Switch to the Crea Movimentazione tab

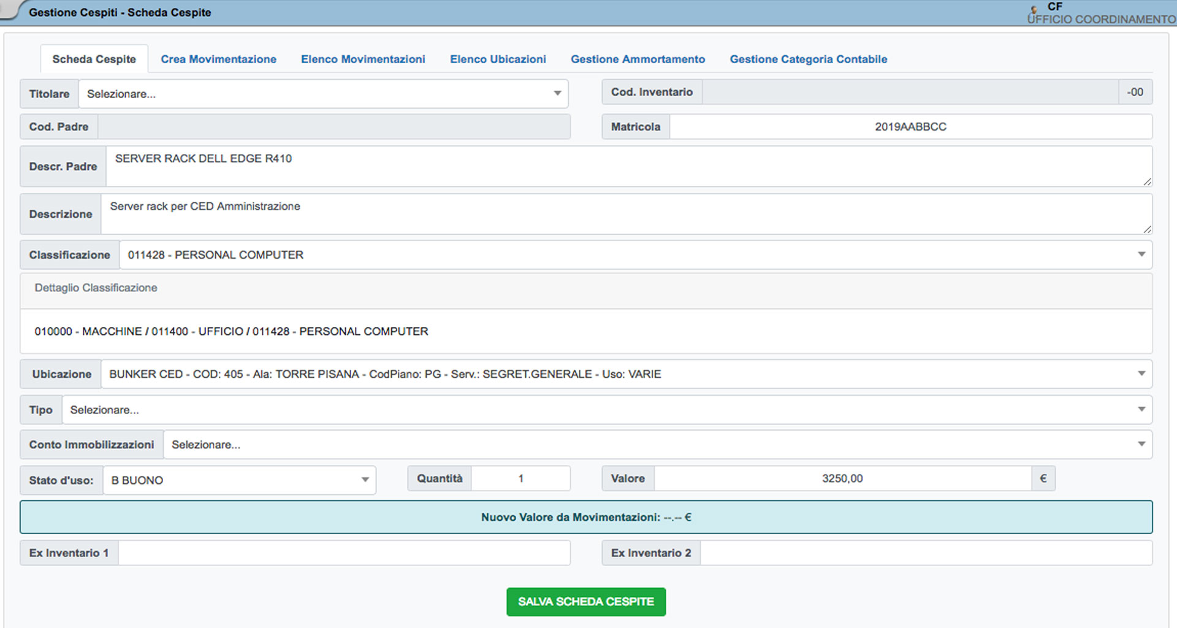218,59
